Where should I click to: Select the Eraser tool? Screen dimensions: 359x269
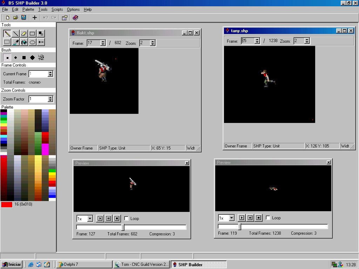pyautogui.click(x=24, y=34)
